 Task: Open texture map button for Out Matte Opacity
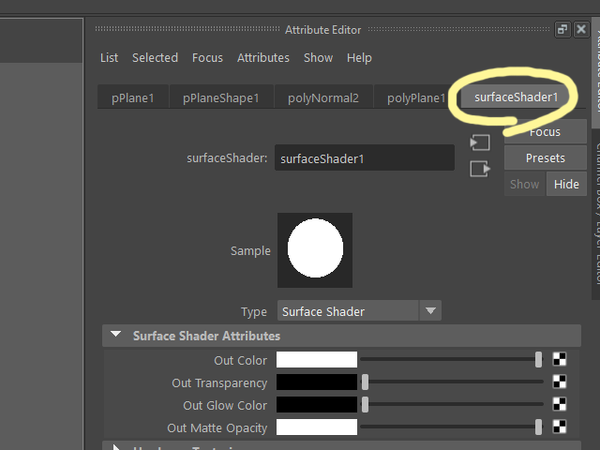click(560, 427)
